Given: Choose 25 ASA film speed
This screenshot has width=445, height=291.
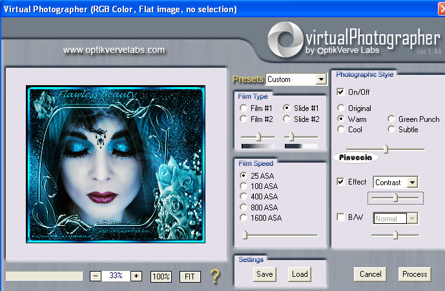Looking at the screenshot, I should (x=243, y=176).
